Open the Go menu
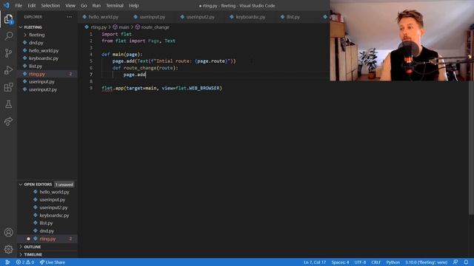This screenshot has width=474, height=266. click(84, 5)
